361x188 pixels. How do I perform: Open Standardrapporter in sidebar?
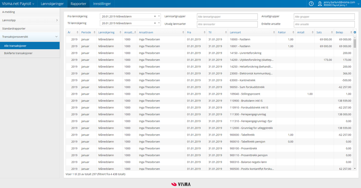point(30,29)
